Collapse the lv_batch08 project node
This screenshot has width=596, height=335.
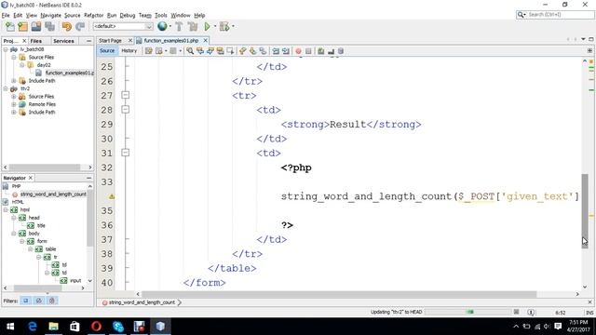6,49
